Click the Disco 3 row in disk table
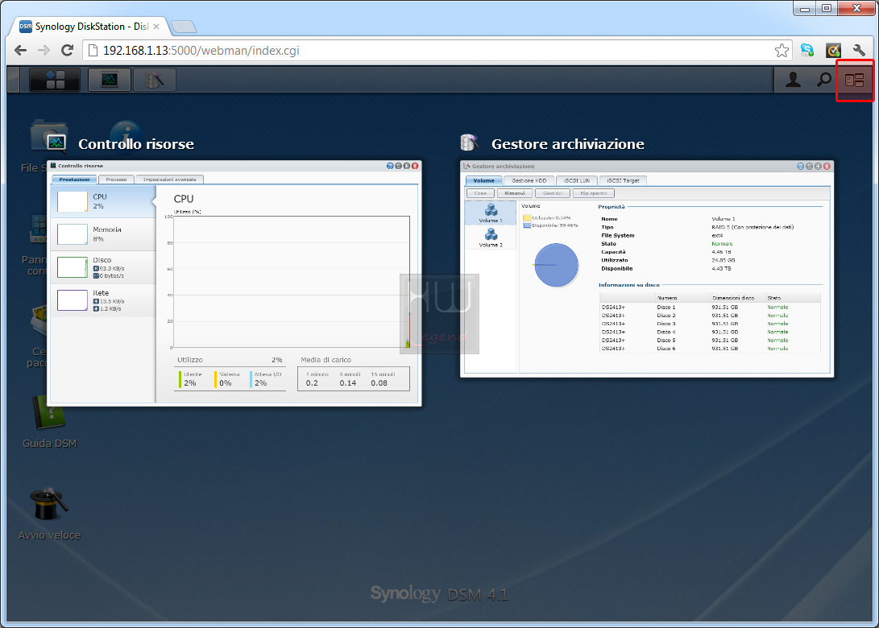879x628 pixels. tap(710, 324)
